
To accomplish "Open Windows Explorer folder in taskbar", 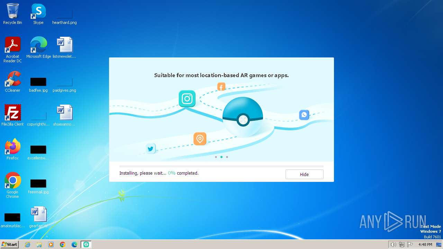I will point(39,245).
